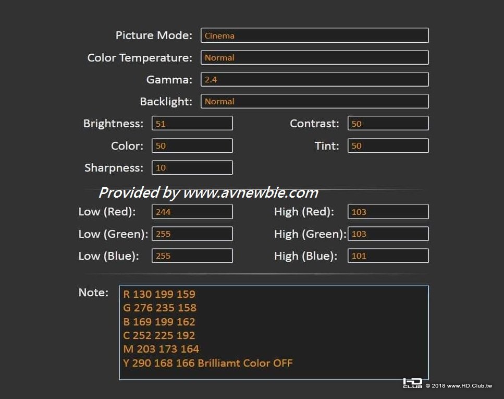Click the 'High (Green):' label

[311, 234]
